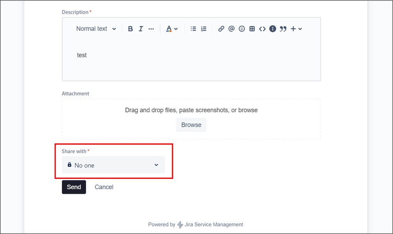Open the Share with dropdown
This screenshot has height=234, width=393.
(113, 165)
